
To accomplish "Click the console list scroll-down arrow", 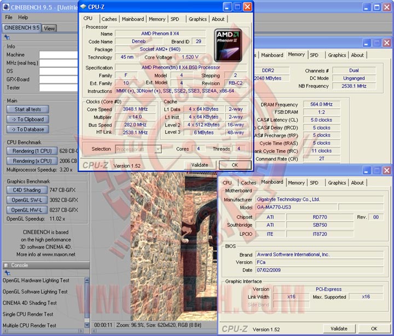I will click(x=87, y=325).
